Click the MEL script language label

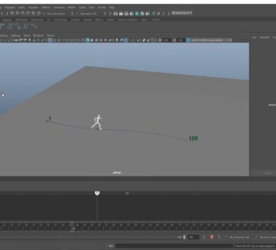111,246
